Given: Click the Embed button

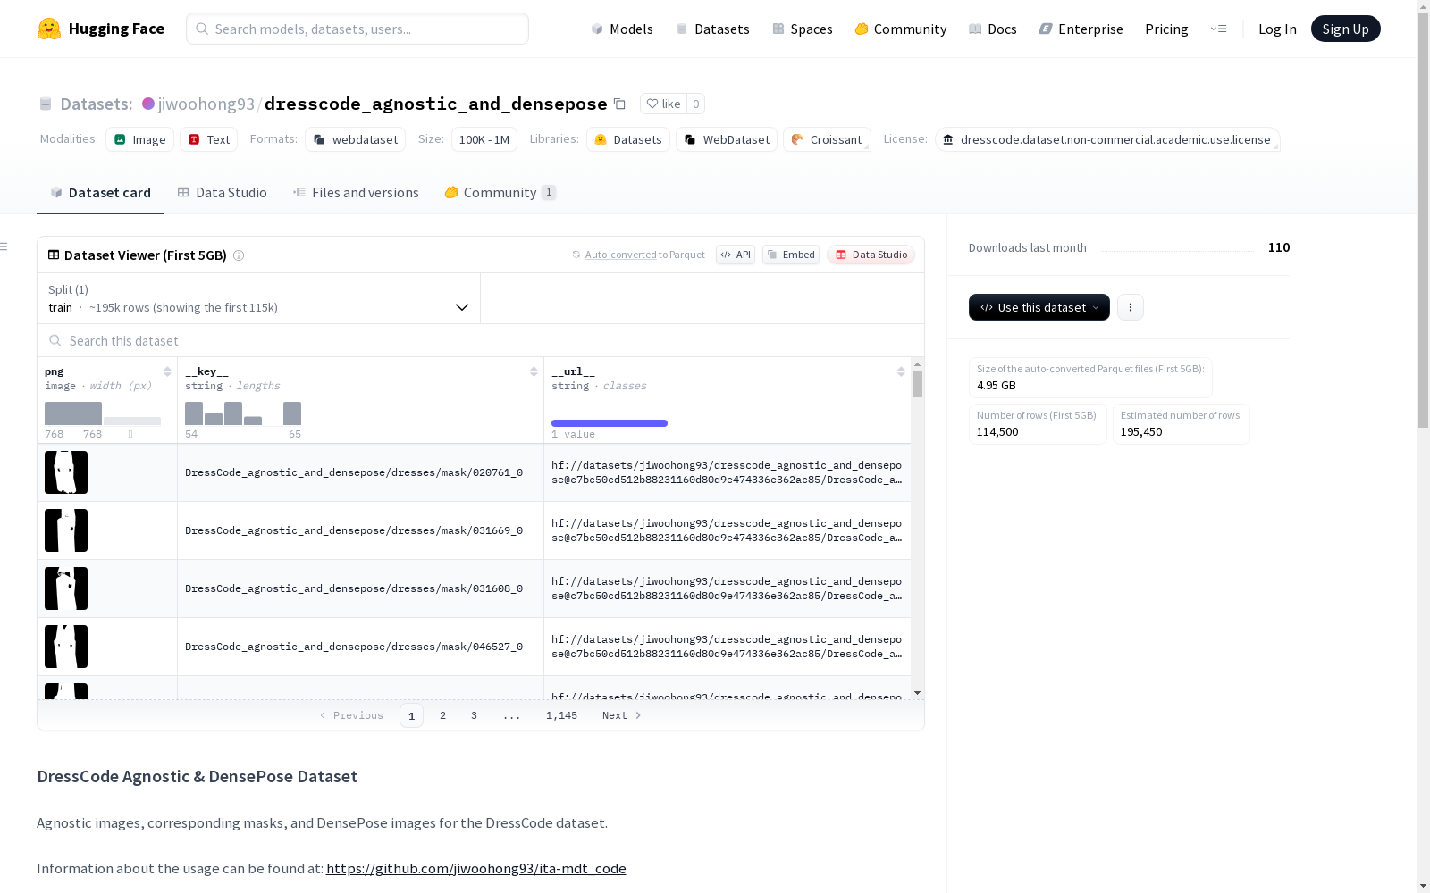Looking at the screenshot, I should coord(791,255).
